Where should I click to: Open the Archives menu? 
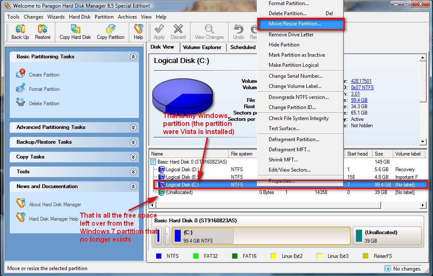[x=127, y=17]
